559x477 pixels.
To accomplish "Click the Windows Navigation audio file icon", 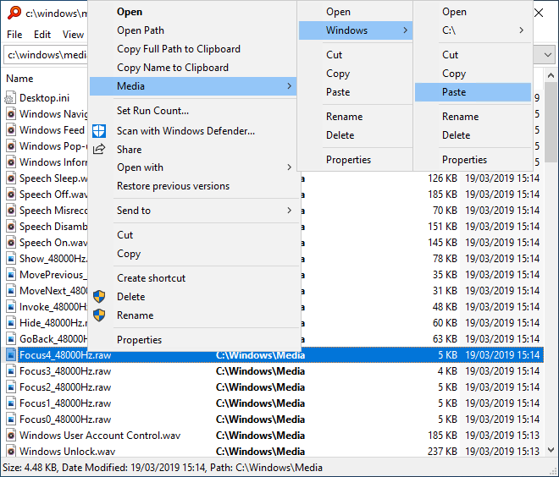I will pyautogui.click(x=11, y=114).
